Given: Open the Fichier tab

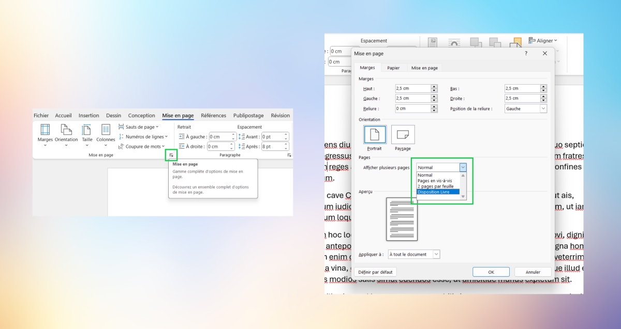Looking at the screenshot, I should pyautogui.click(x=41, y=116).
